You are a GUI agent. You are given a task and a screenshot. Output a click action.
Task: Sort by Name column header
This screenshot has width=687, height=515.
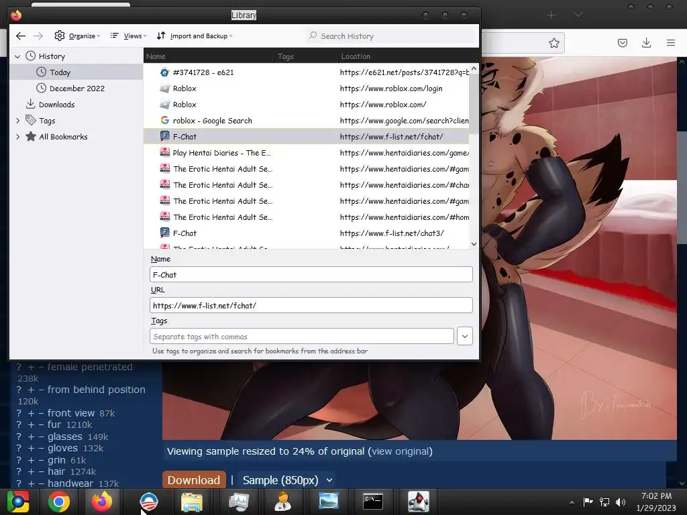(x=209, y=56)
